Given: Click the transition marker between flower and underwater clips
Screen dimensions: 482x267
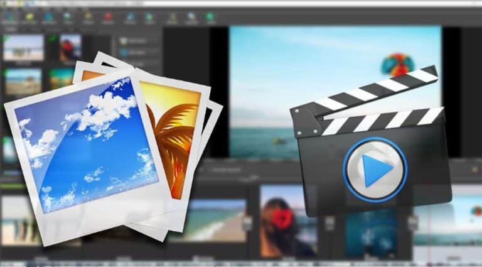Looking at the screenshot, I should point(329,224).
